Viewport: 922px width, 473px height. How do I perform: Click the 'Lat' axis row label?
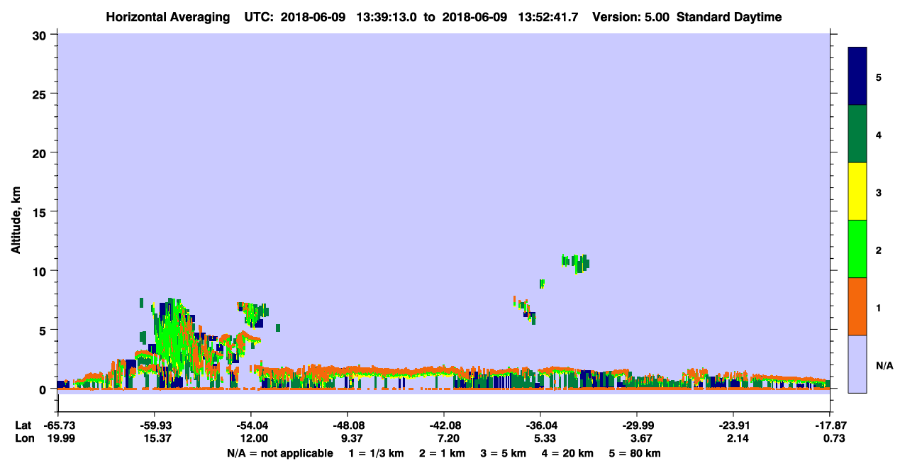pyautogui.click(x=23, y=425)
